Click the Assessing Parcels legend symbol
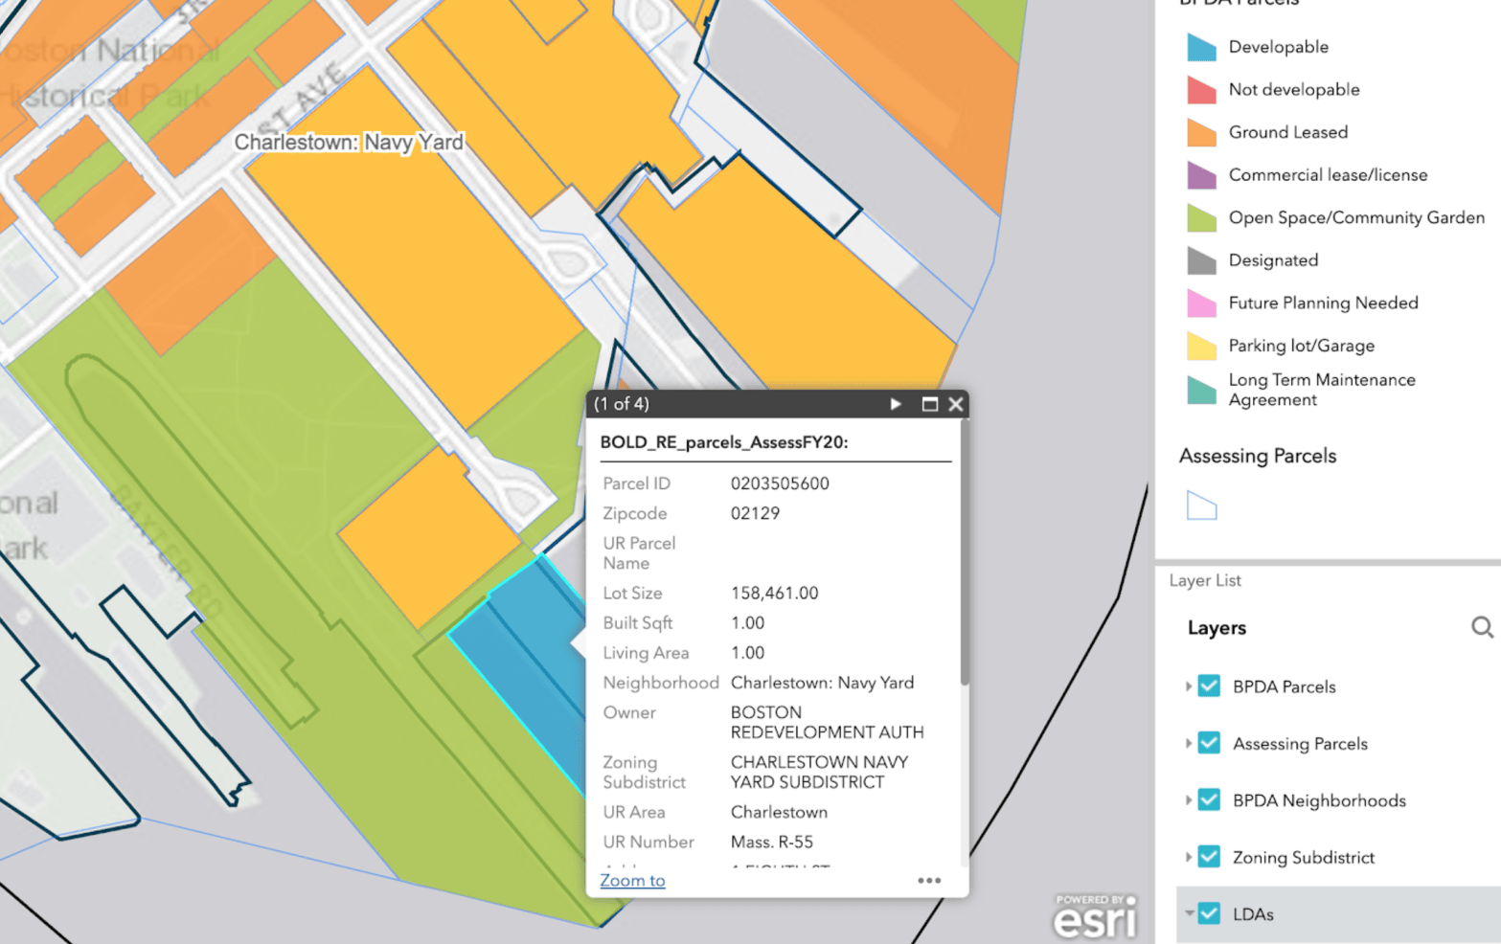Image resolution: width=1501 pixels, height=944 pixels. pyautogui.click(x=1201, y=506)
